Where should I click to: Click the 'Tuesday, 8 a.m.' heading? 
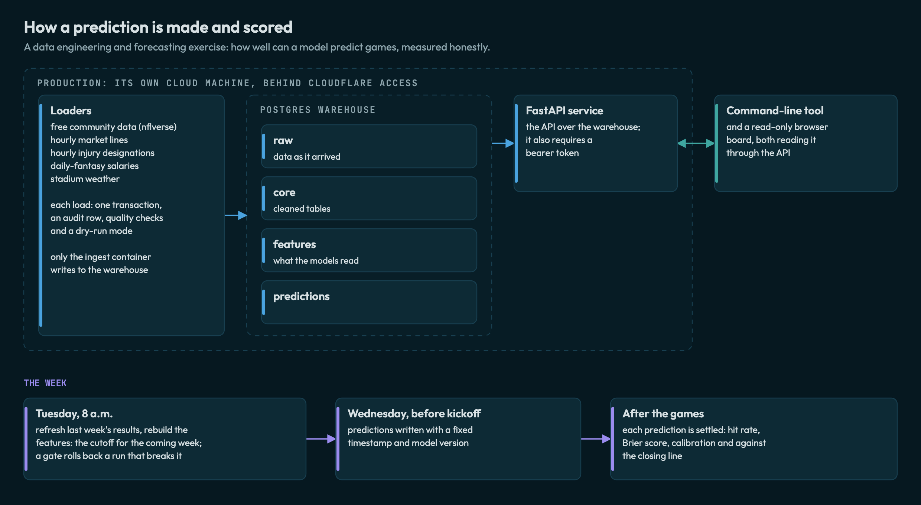(x=74, y=414)
